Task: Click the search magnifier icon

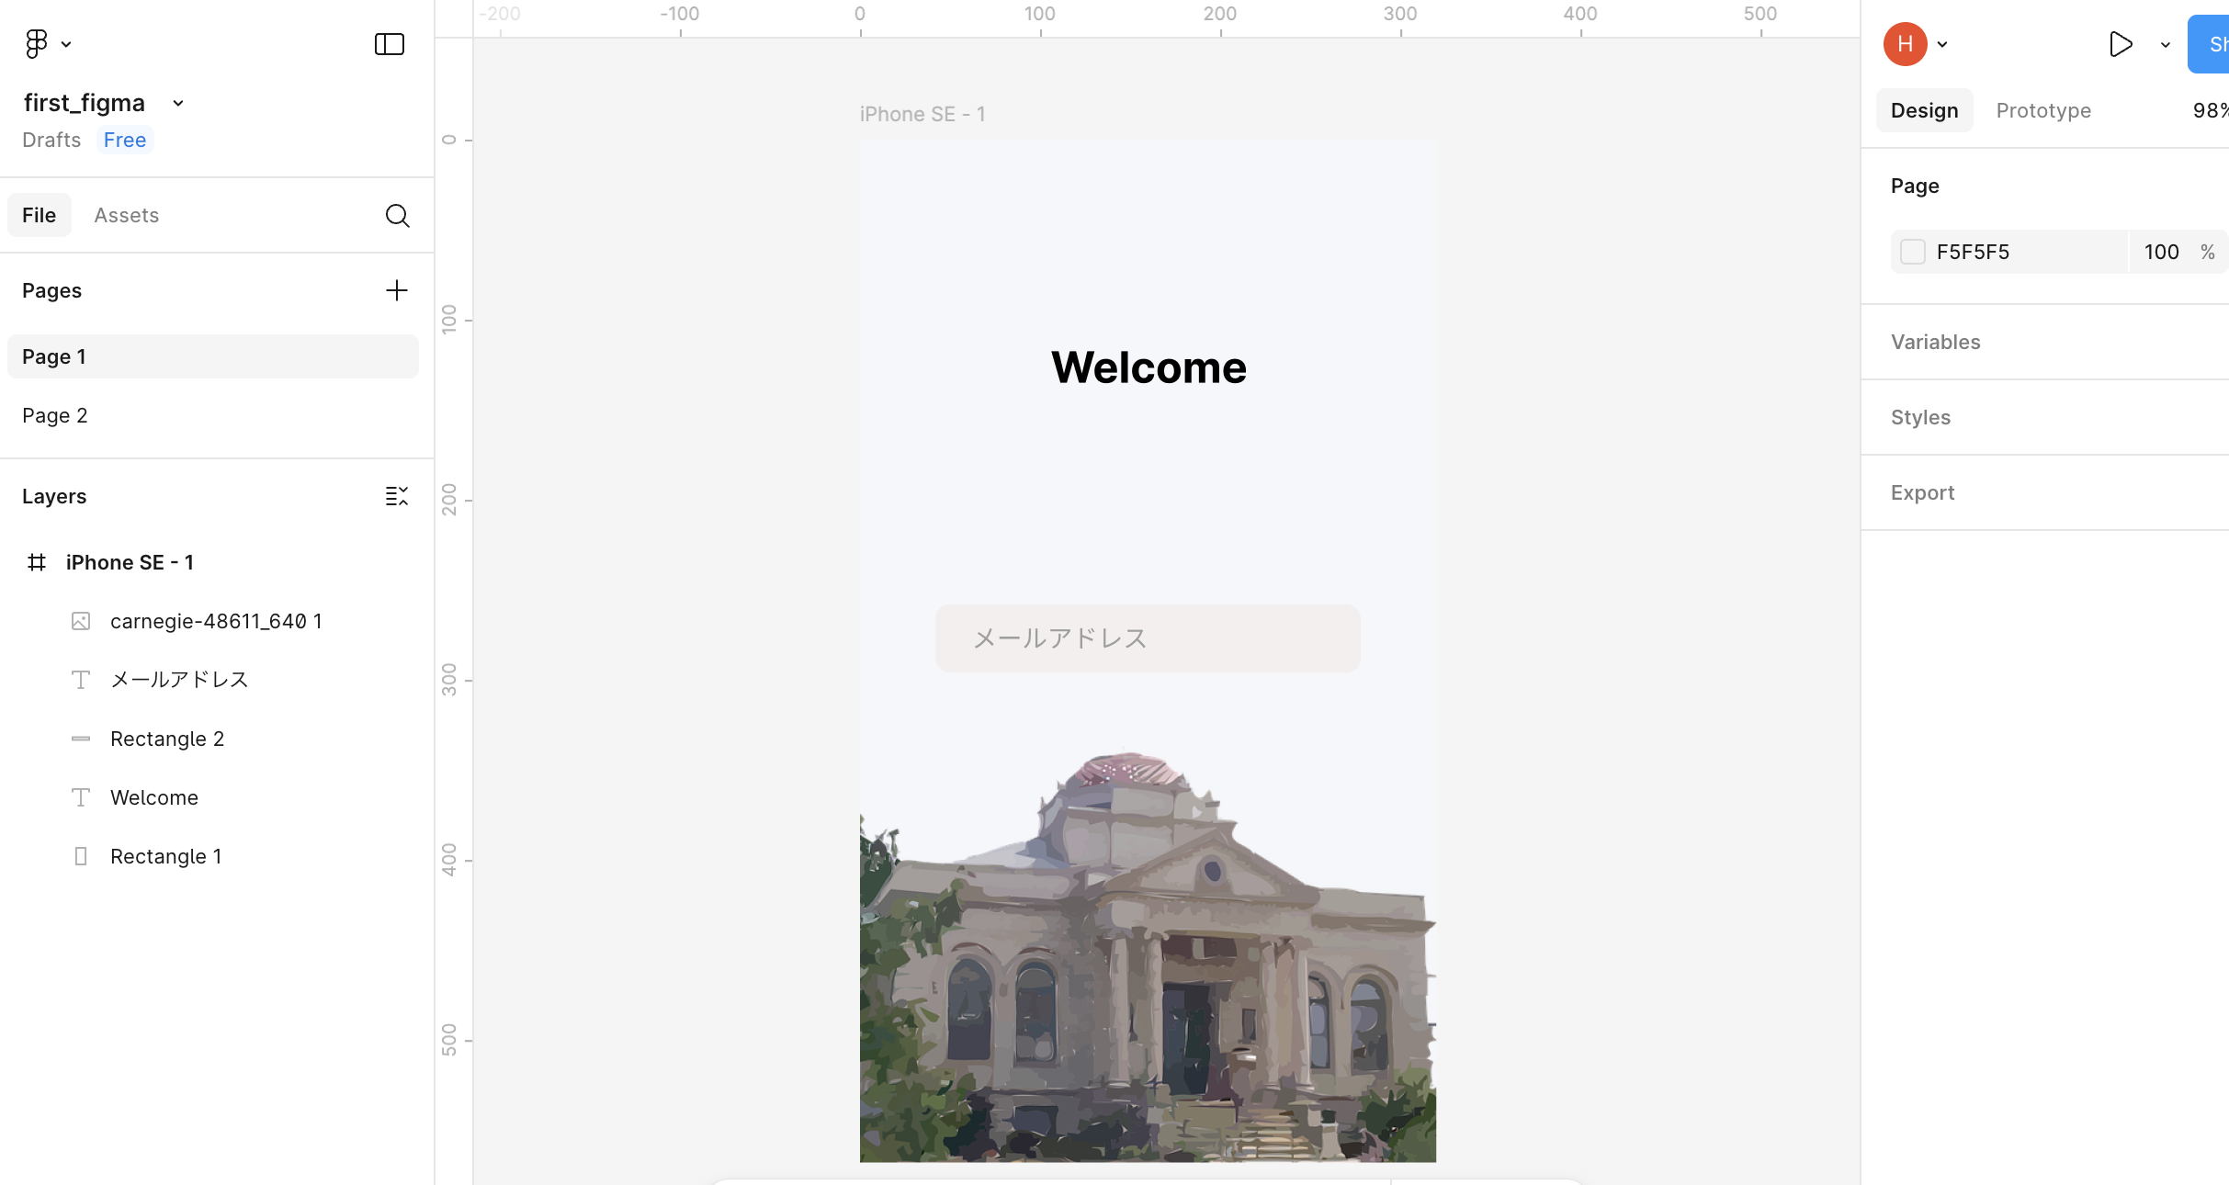Action: [x=397, y=215]
